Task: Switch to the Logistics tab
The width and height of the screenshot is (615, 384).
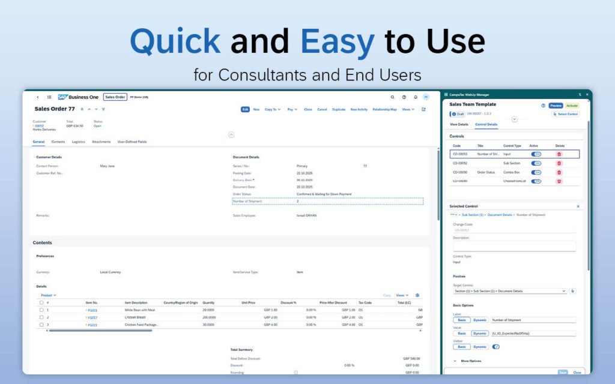Action: point(78,142)
